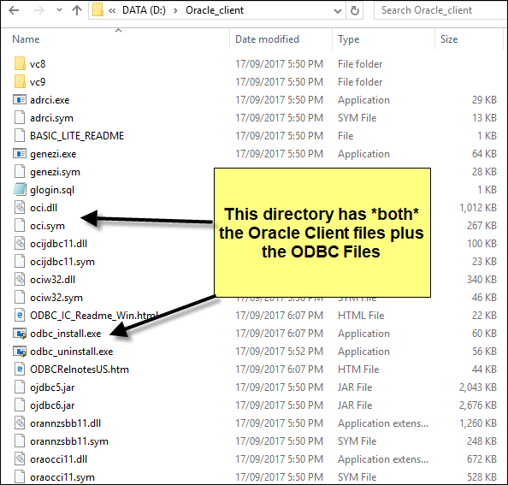Select the ojdbc5.jar file icon
The image size is (508, 485).
pos(20,387)
